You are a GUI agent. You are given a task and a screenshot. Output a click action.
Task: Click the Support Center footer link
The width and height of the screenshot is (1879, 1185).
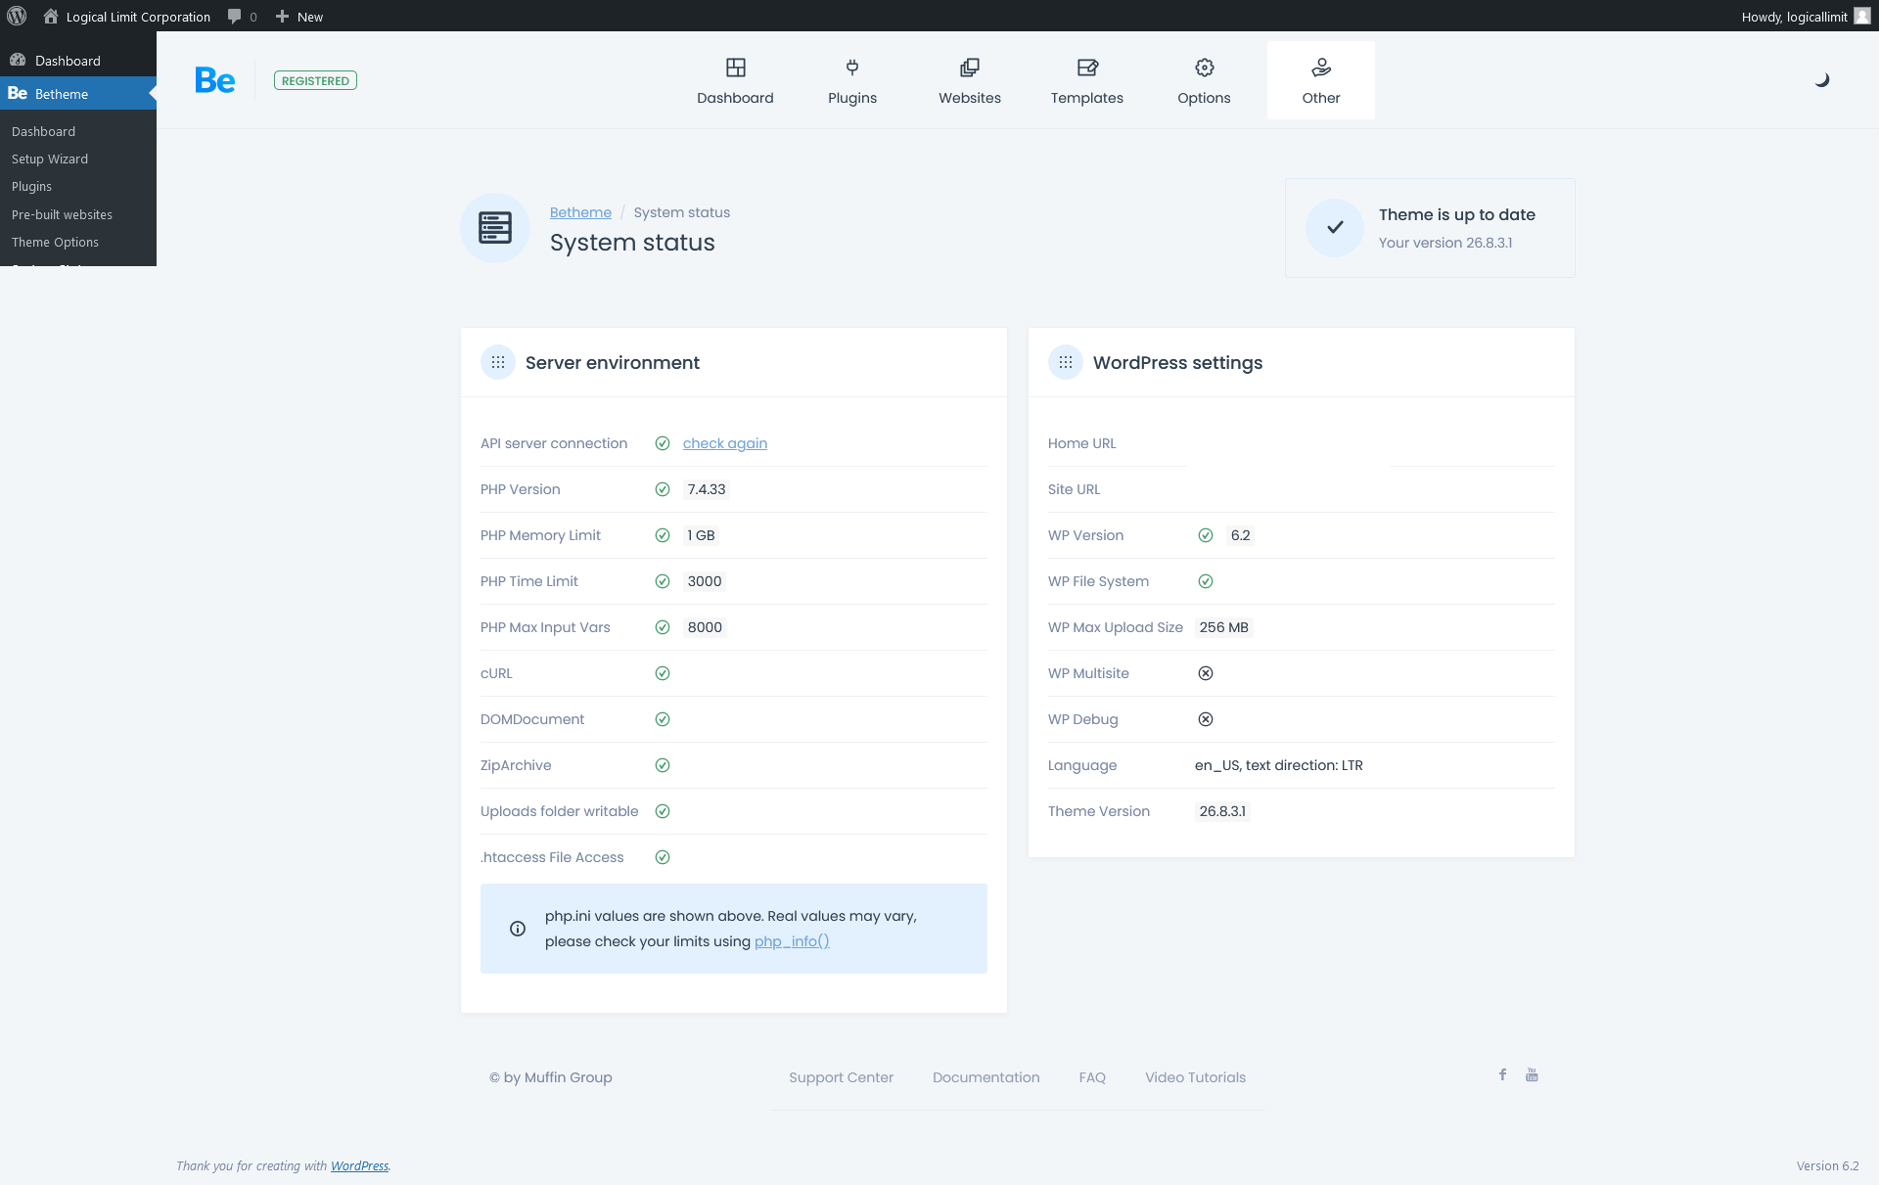click(840, 1077)
